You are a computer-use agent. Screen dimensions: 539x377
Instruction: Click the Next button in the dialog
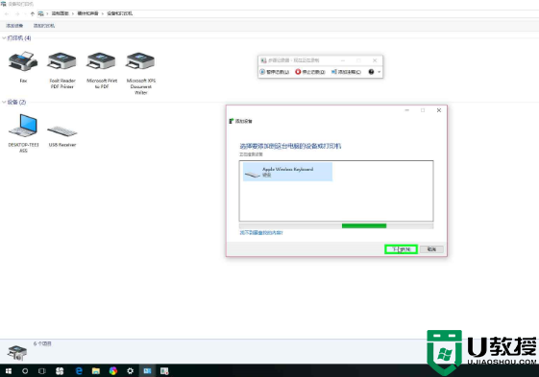(x=402, y=249)
